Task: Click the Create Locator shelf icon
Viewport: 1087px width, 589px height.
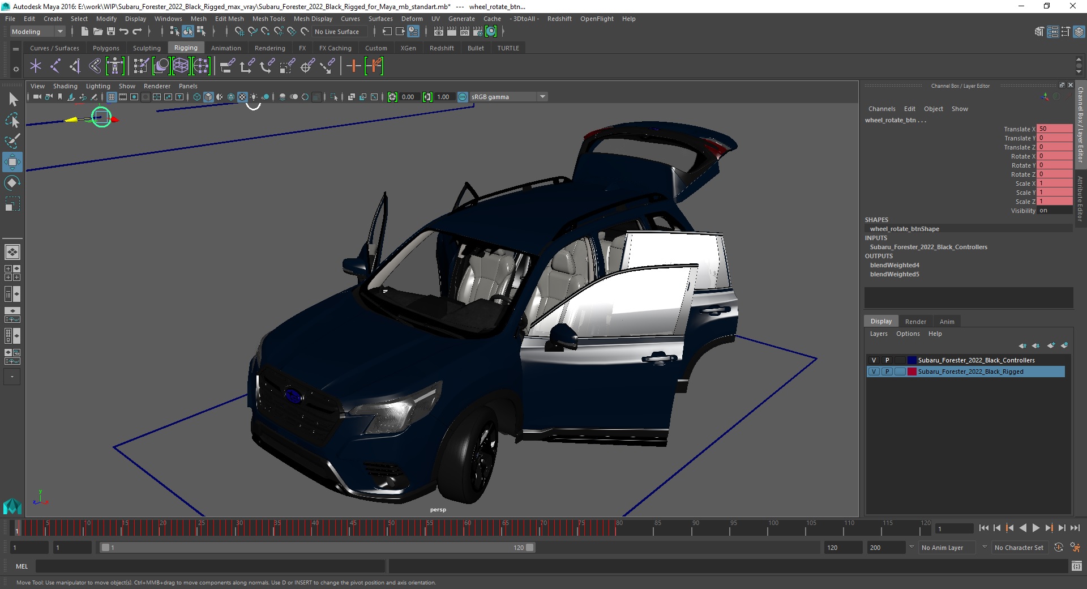Action: 36,66
